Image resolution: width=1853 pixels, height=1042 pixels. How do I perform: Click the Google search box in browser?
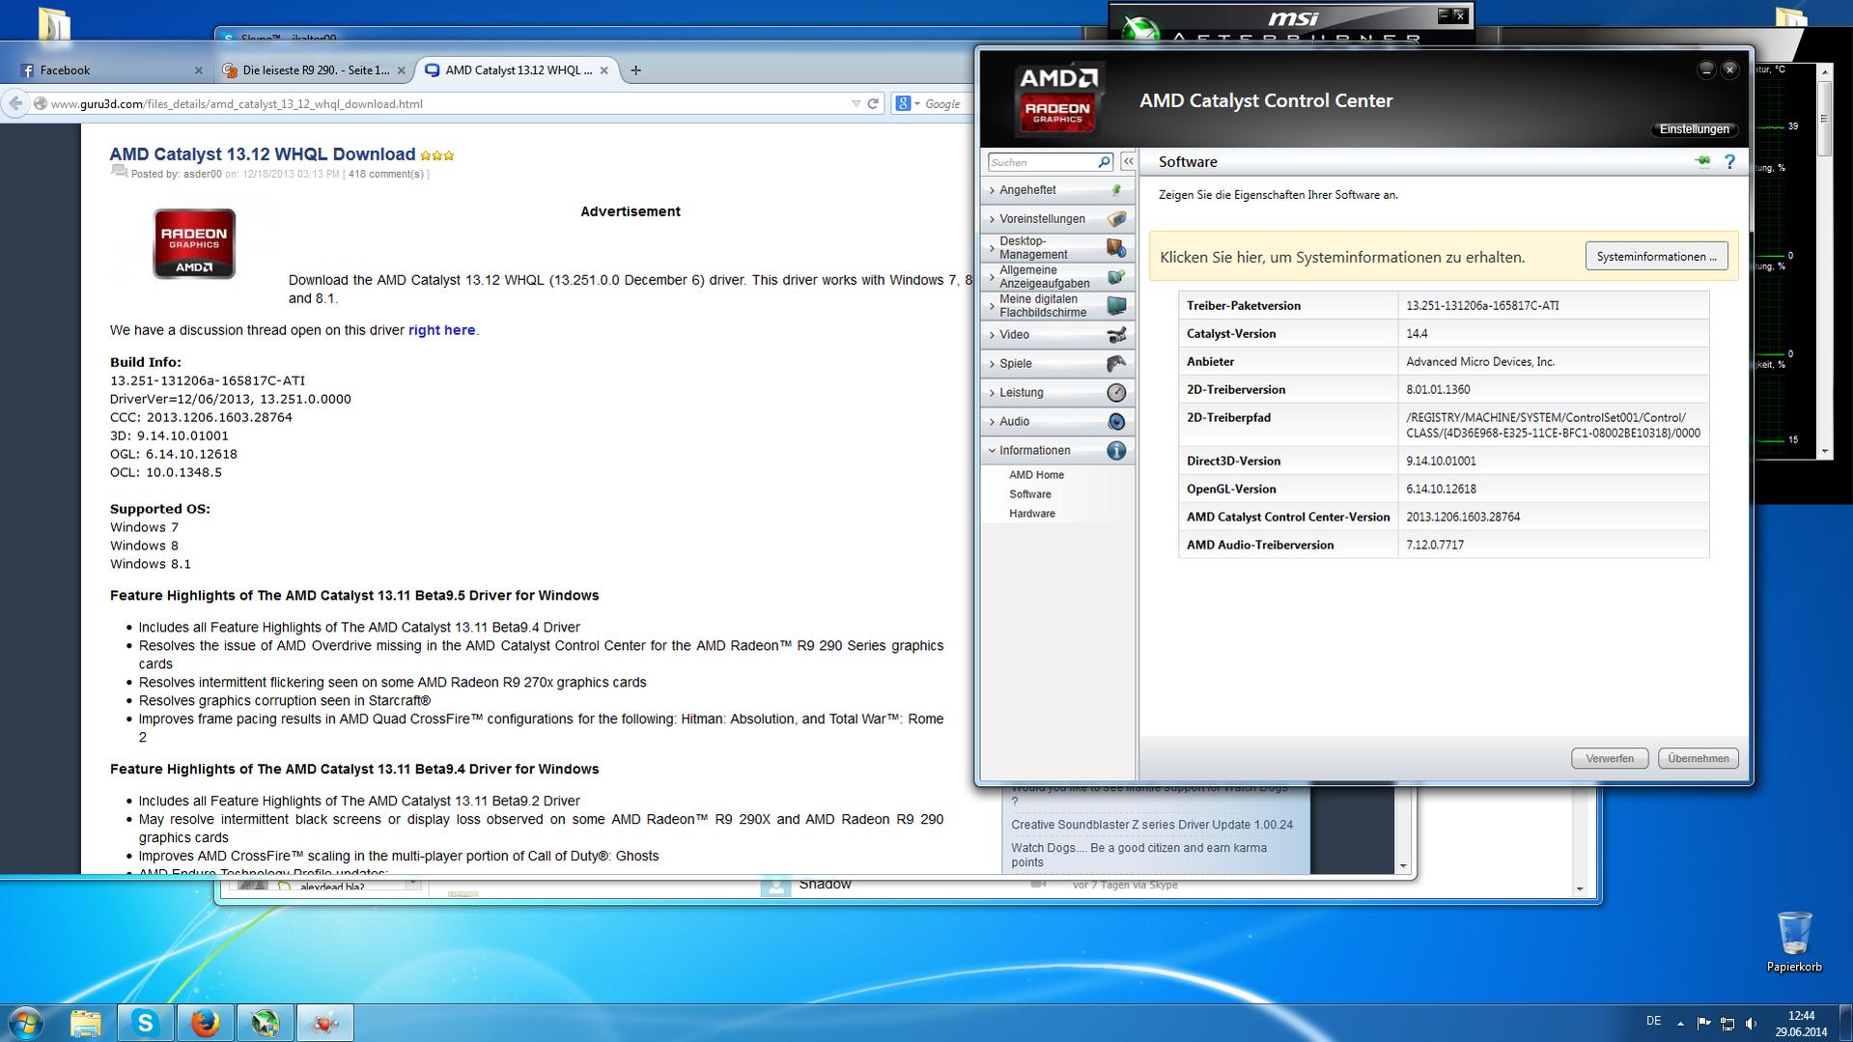pyautogui.click(x=943, y=103)
